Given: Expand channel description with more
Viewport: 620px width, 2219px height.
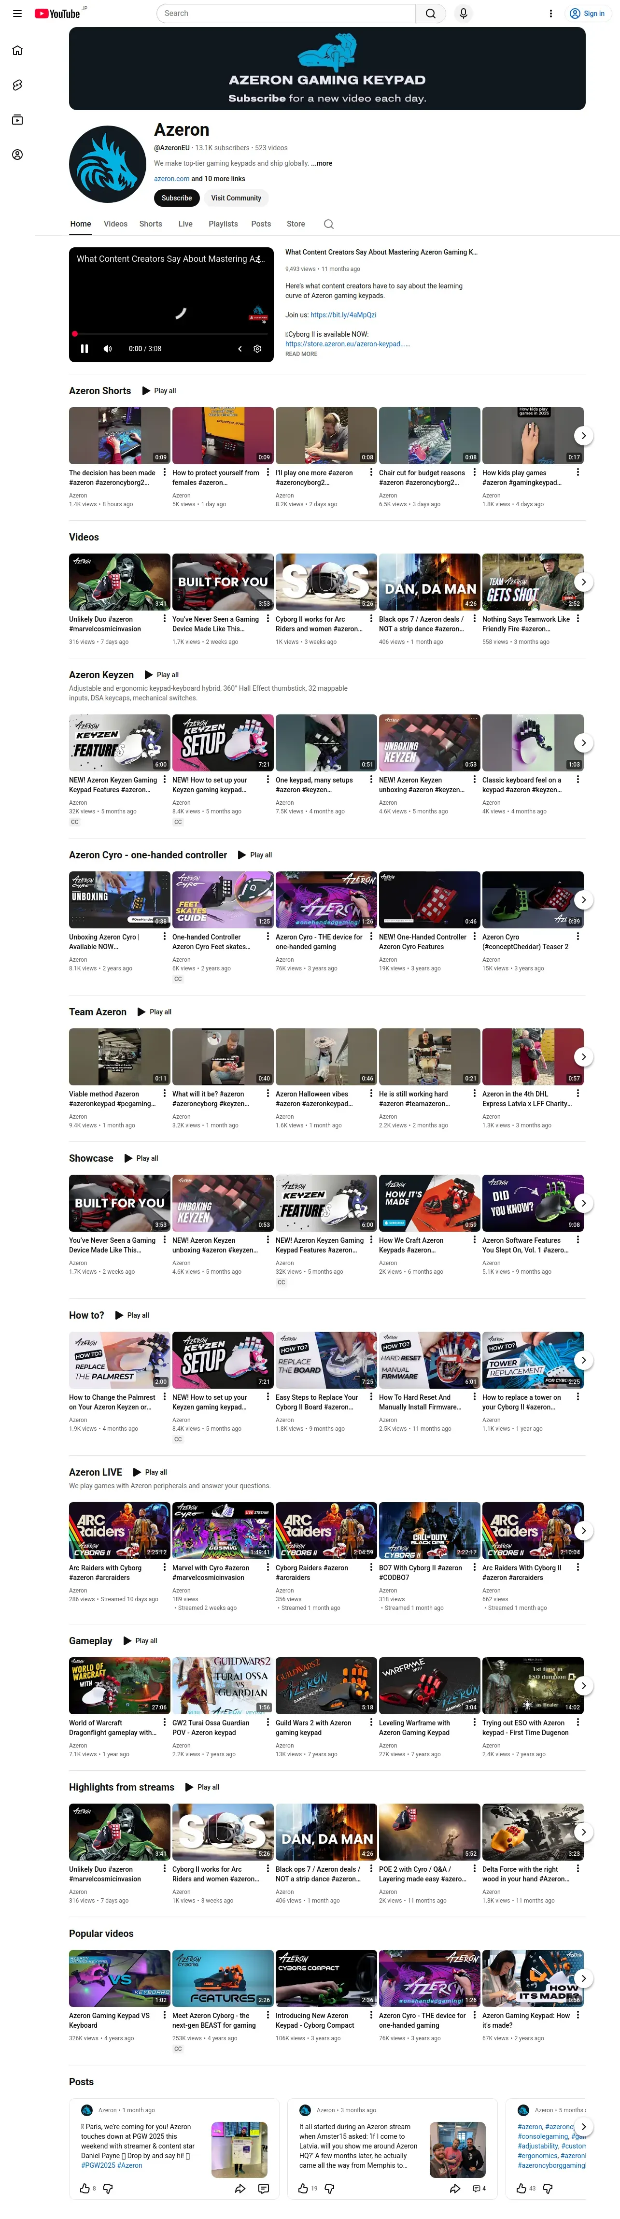Looking at the screenshot, I should pyautogui.click(x=321, y=164).
